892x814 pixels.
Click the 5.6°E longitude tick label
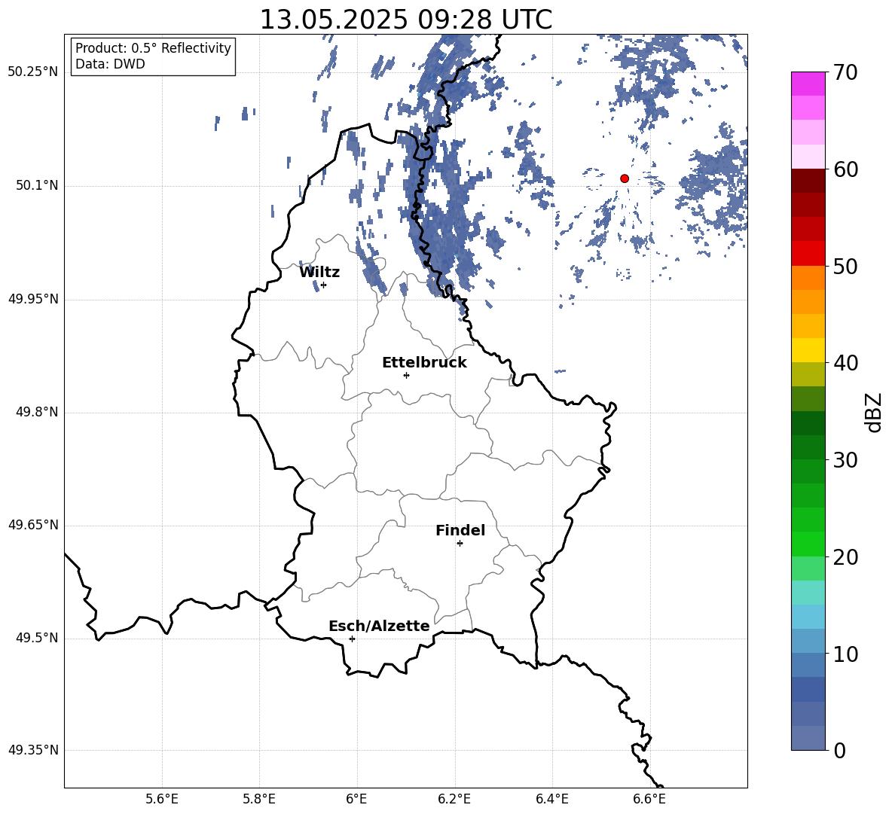tap(162, 799)
